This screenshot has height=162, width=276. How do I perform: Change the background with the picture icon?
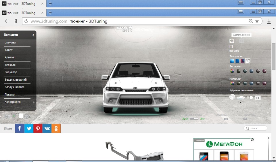[6, 116]
